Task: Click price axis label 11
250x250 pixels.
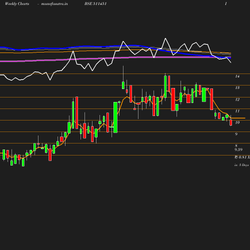Action: pos(237,111)
